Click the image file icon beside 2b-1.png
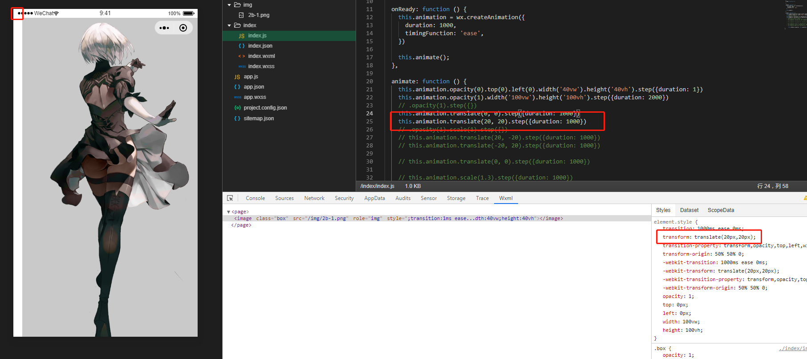This screenshot has height=359, width=807. [x=241, y=15]
